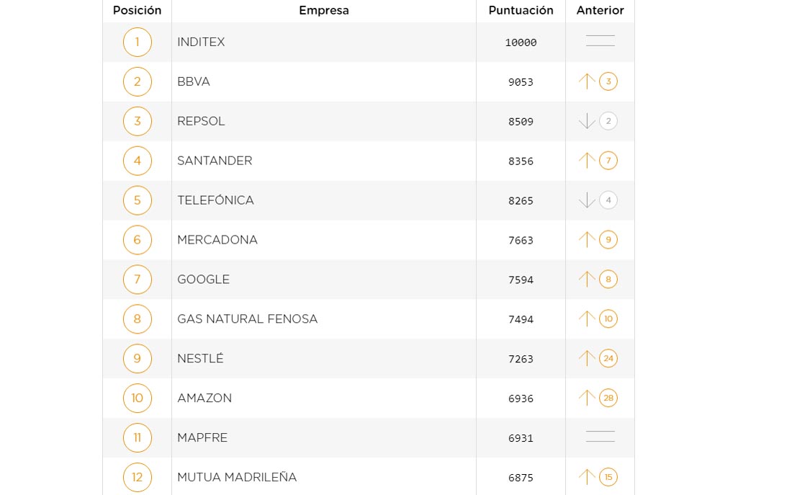Viewport: 792px width, 495px height.
Task: Click the down arrow in TELEFÓNICA row
Action: click(587, 200)
